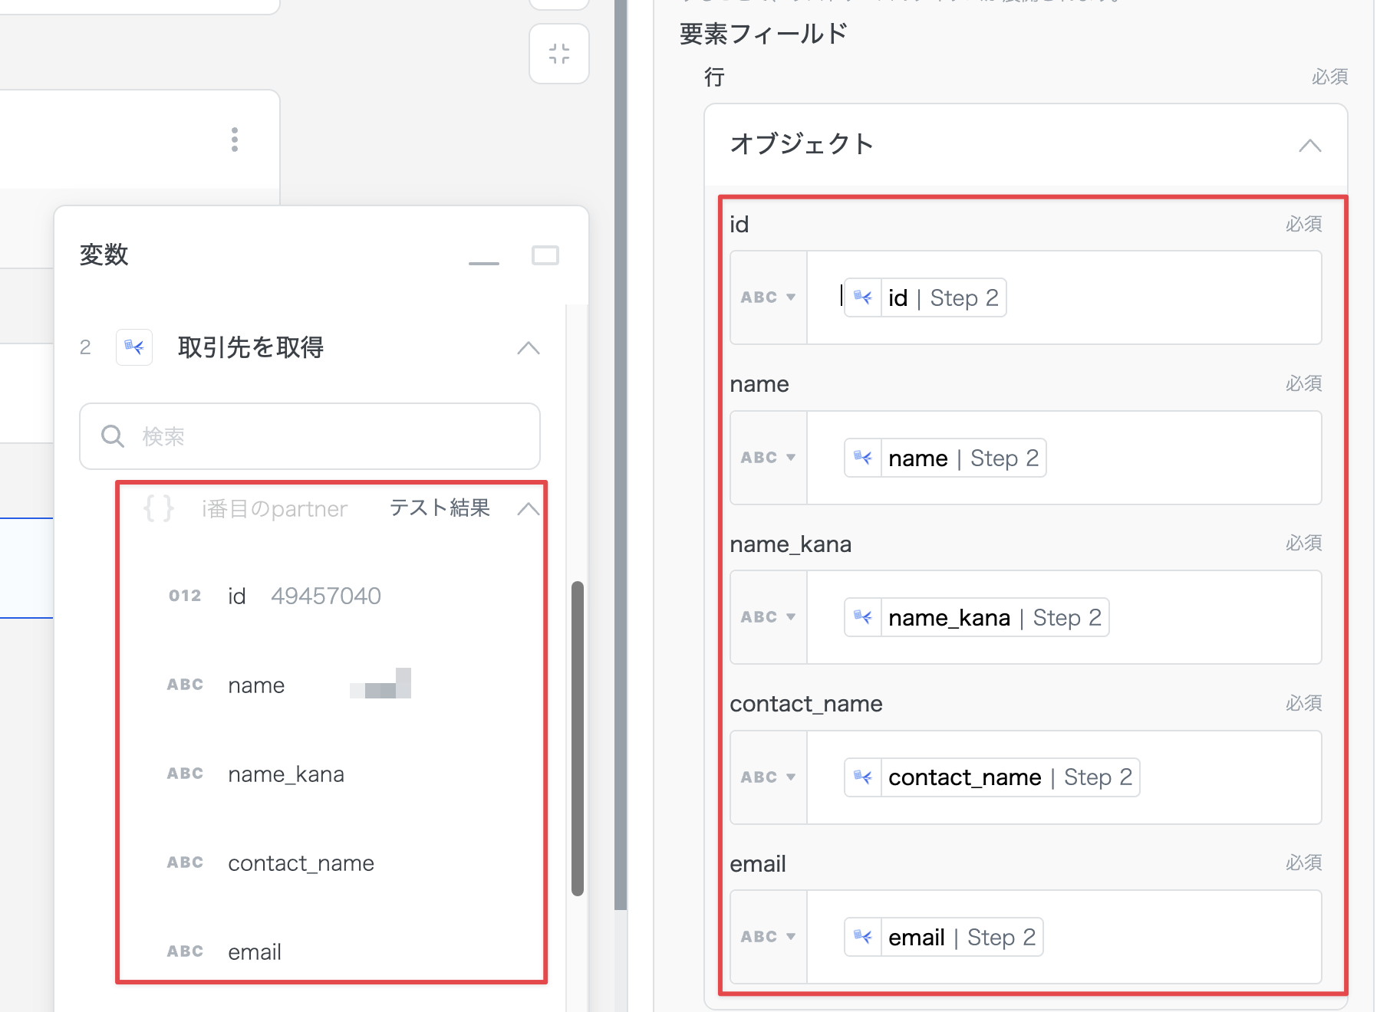1390x1012 pixels.
Task: Click the collapse canvas arrows icon
Action: coord(559,54)
